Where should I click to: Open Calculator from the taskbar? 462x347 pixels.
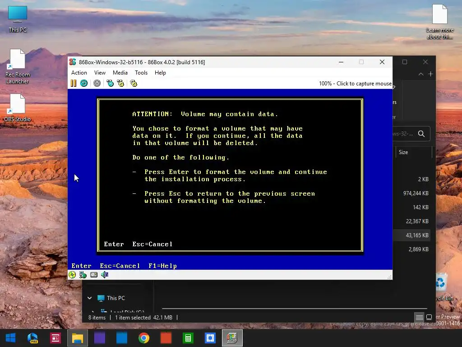[x=188, y=338]
